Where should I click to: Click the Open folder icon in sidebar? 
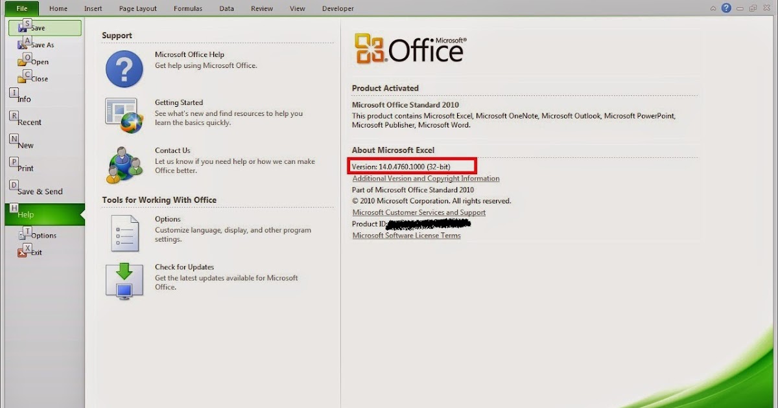point(23,62)
